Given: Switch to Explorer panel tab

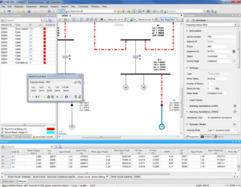Looking at the screenshot, I should point(7,137).
